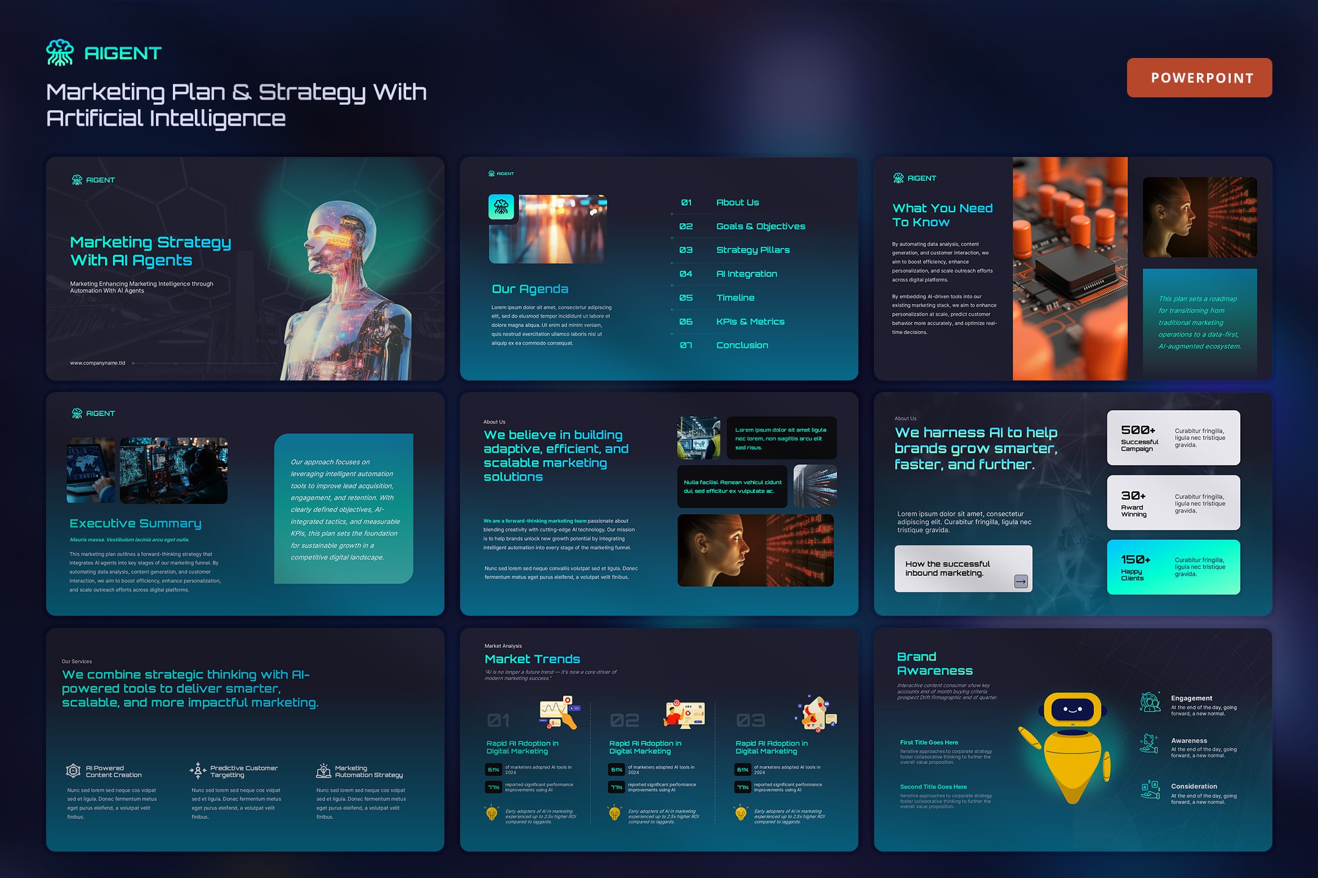Click the AI Powered Content Creation icon
The height and width of the screenshot is (878, 1318).
click(x=73, y=771)
